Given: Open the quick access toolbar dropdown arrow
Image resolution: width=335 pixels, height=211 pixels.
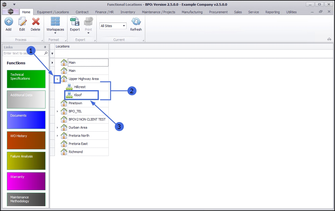Looking at the screenshot, I should 14,4.
